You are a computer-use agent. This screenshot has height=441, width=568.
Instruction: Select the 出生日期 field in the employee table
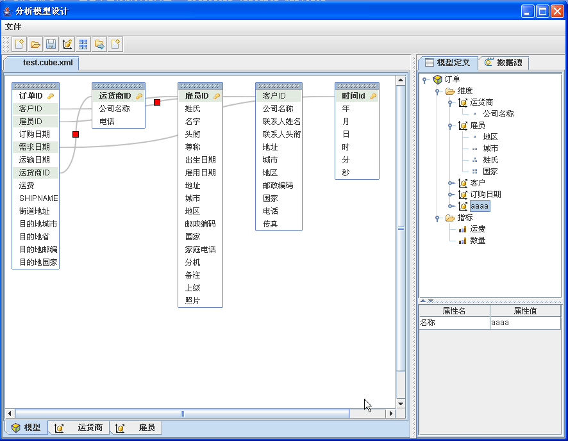click(200, 160)
